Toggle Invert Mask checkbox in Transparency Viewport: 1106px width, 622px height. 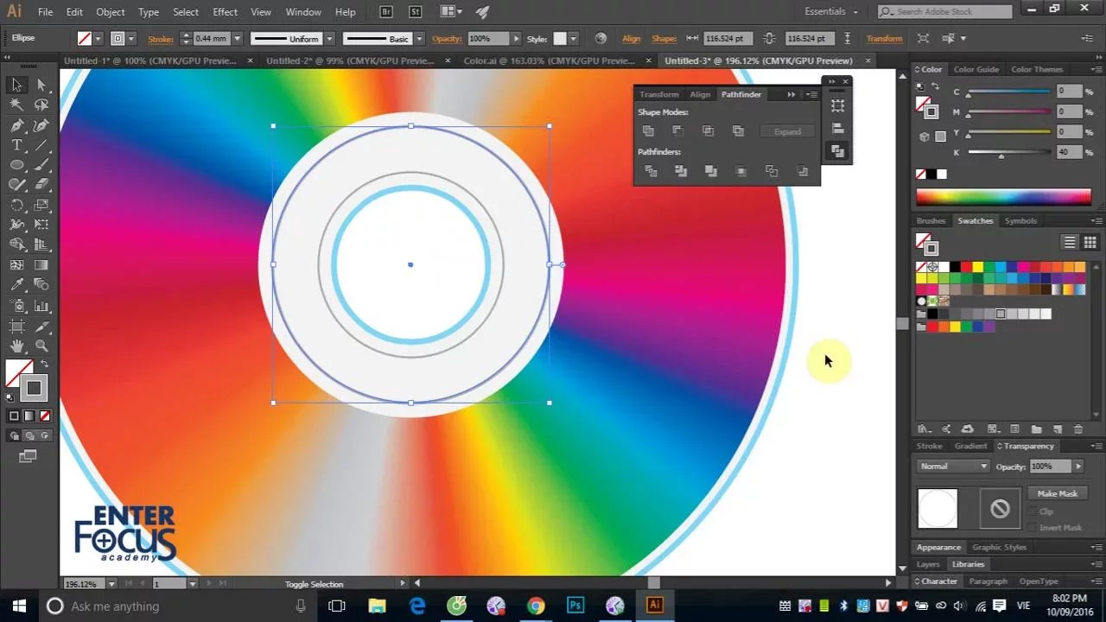point(1033,528)
